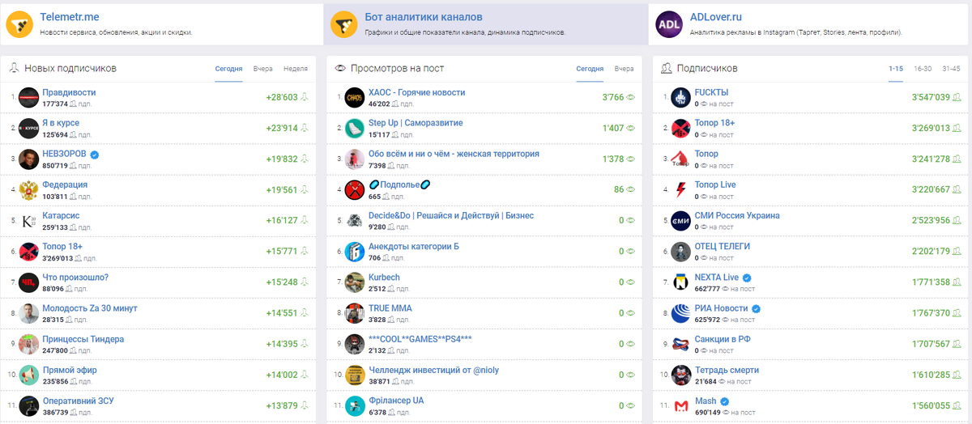Click the Decide&Do channel avatar

[355, 221]
